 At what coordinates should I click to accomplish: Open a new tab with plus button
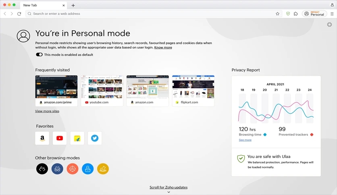pyautogui.click(x=73, y=5)
